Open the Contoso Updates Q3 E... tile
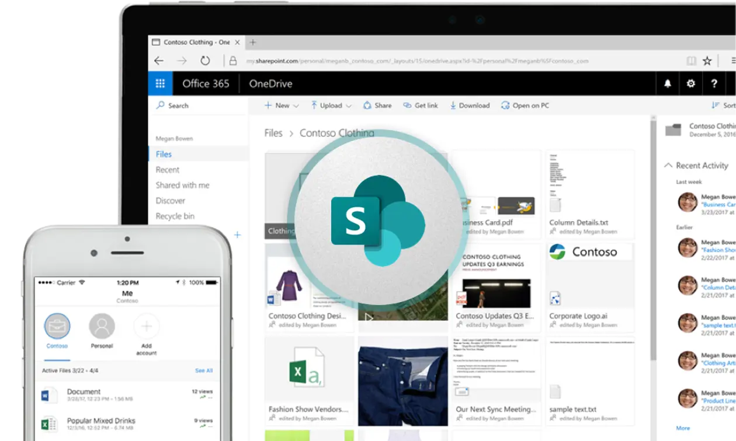Image resolution: width=736 pixels, height=441 pixels. tap(496, 288)
